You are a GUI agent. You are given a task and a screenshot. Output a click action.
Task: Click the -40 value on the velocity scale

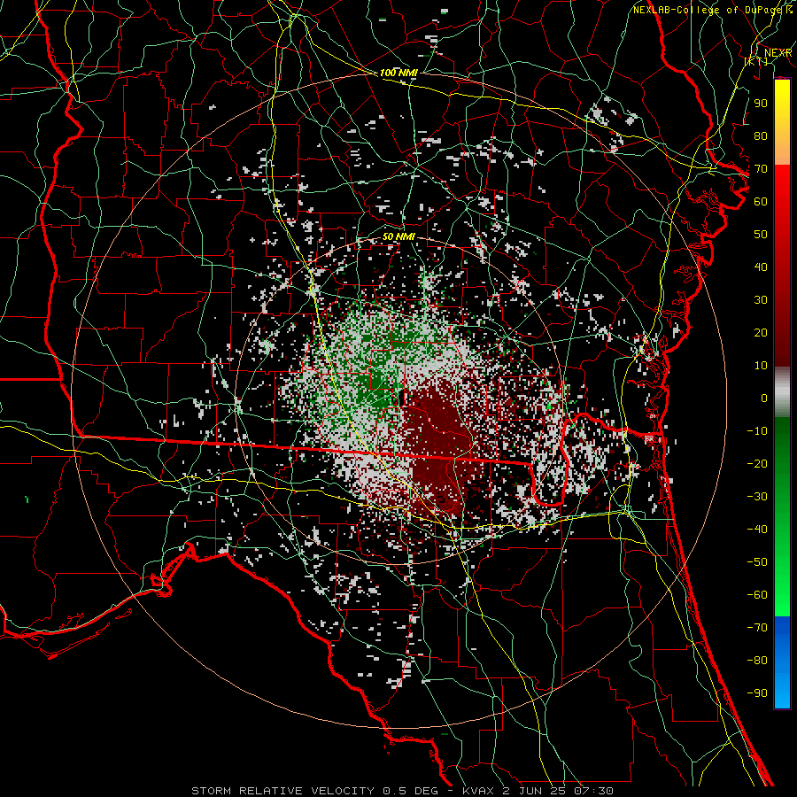point(757,530)
